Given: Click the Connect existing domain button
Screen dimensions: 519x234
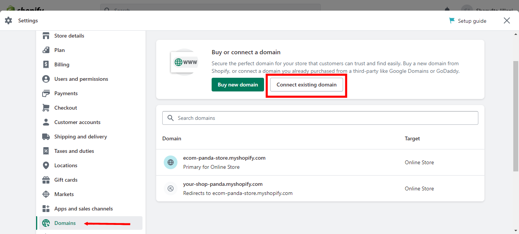Looking at the screenshot, I should (306, 85).
